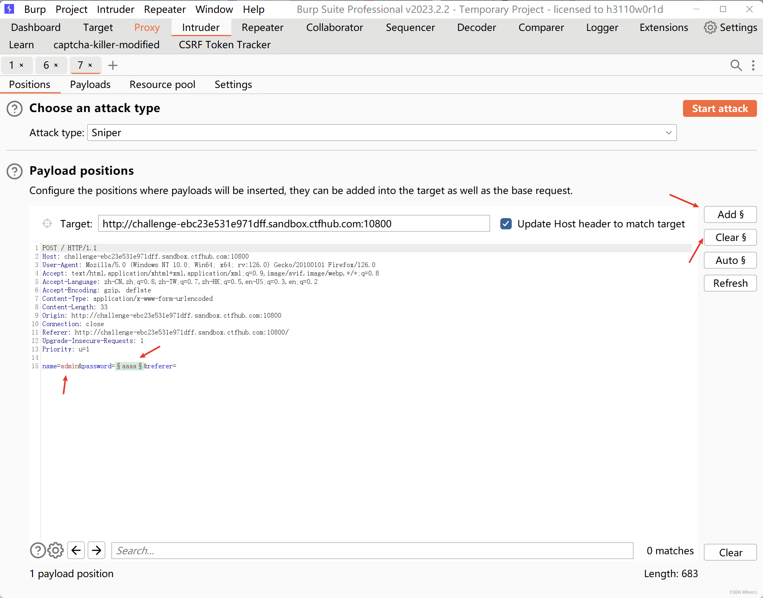763x598 pixels.
Task: Switch to the Proxy tab
Action: tap(147, 27)
